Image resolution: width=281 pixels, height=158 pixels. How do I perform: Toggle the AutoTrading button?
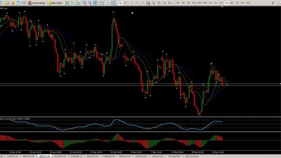coord(36,3)
